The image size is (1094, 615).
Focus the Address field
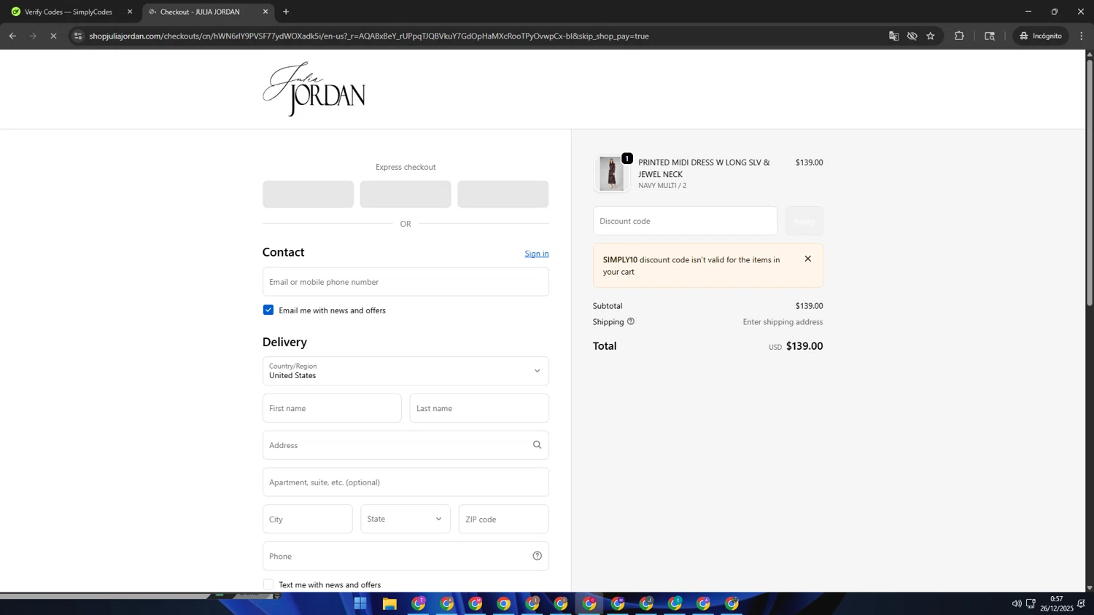click(x=406, y=445)
